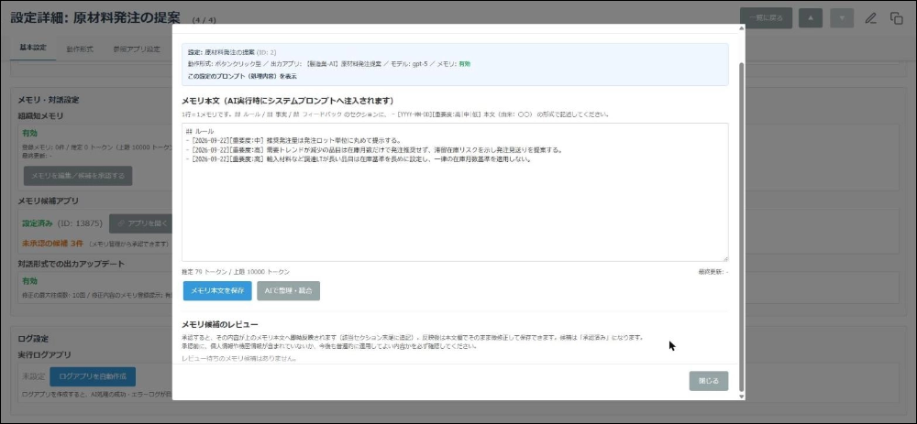Click the memory rule line starting 需要トレンドが

(374, 149)
